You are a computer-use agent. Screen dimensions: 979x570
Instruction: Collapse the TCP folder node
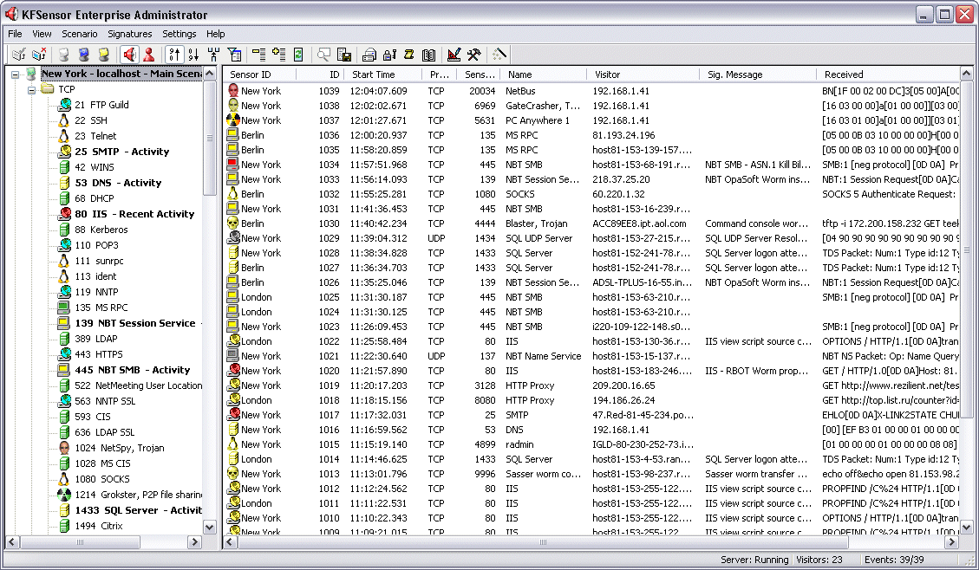pyautogui.click(x=31, y=90)
